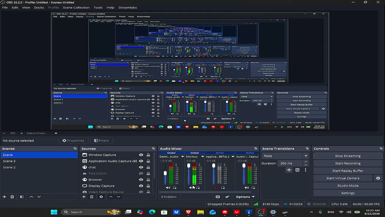Remove the scene transition with trash icon
The image size is (385, 217).
point(297,170)
